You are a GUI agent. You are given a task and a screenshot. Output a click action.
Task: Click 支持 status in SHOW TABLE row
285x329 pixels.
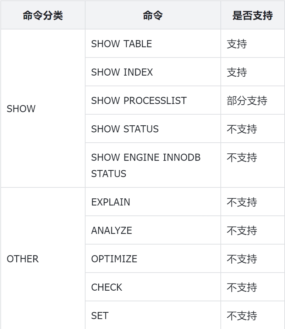click(x=237, y=44)
